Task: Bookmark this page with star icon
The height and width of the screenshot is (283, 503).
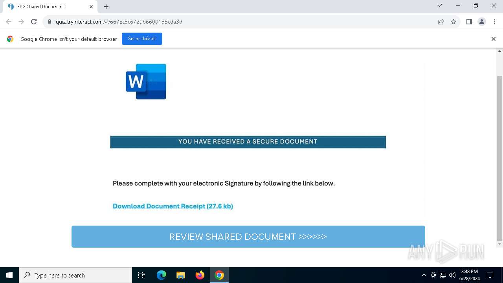Action: 453,22
